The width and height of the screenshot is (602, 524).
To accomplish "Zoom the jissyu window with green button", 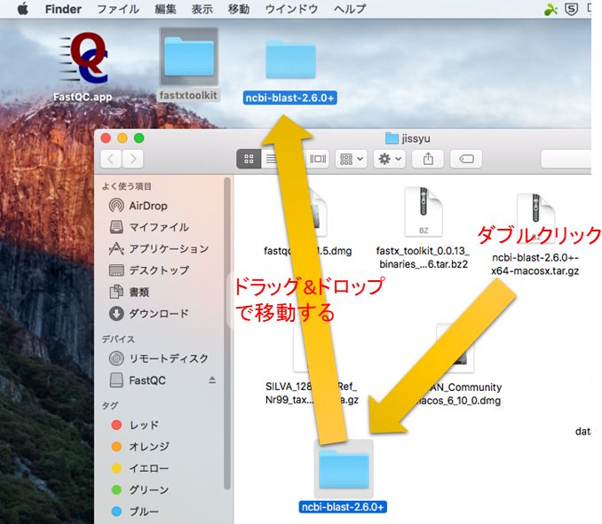I will pos(139,138).
